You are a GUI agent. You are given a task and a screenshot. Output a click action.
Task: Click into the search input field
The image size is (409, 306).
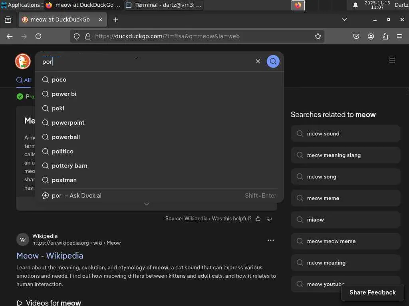click(146, 62)
